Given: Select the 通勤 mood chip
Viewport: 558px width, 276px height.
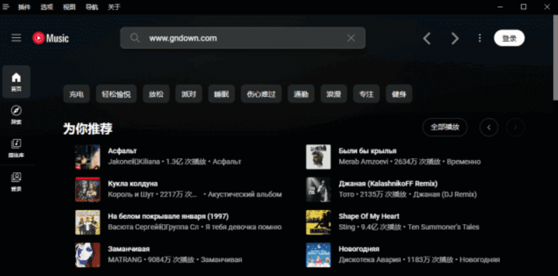Looking at the screenshot, I should pyautogui.click(x=301, y=94).
